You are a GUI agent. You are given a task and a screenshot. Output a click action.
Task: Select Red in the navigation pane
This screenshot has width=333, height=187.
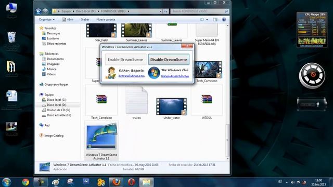click(x=47, y=125)
